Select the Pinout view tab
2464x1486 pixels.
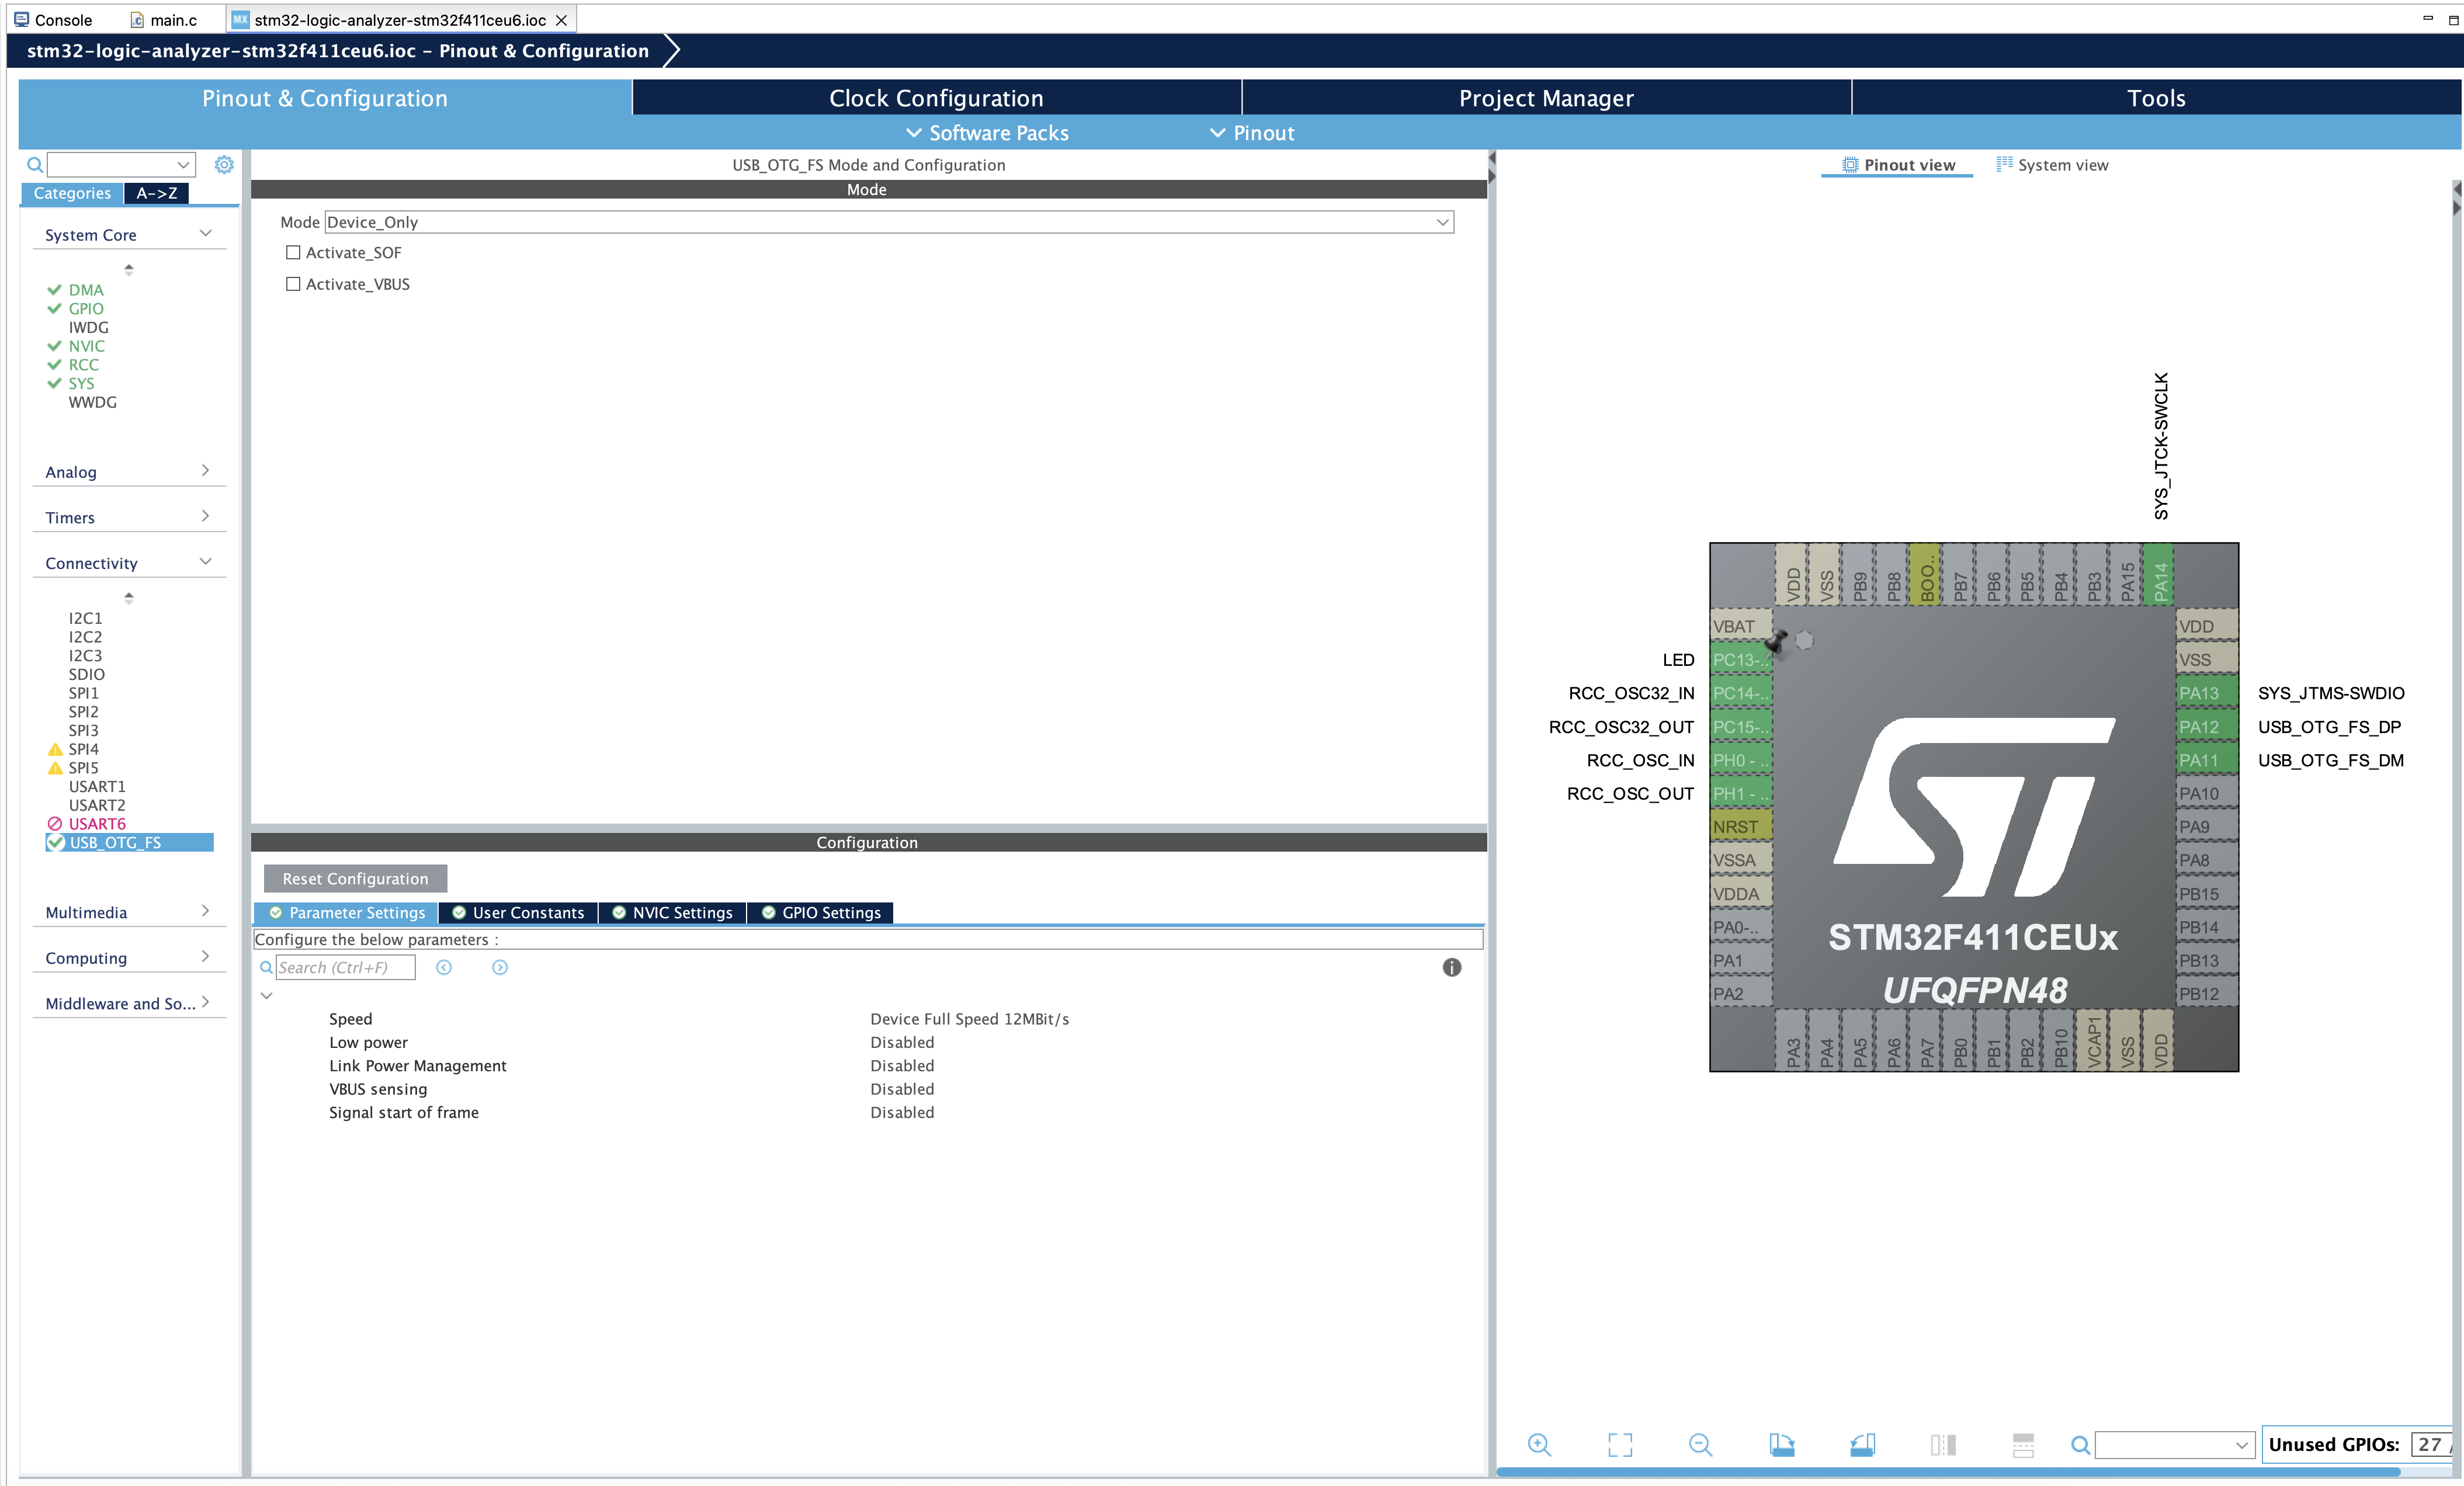(x=1898, y=165)
